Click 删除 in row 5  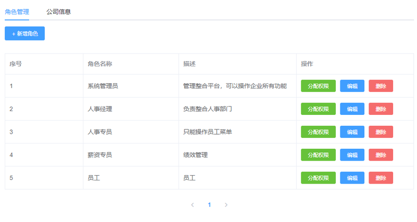[381, 178]
